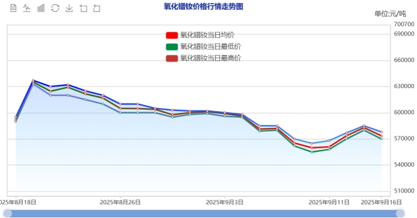Click the 540000 axis value

[404, 165]
